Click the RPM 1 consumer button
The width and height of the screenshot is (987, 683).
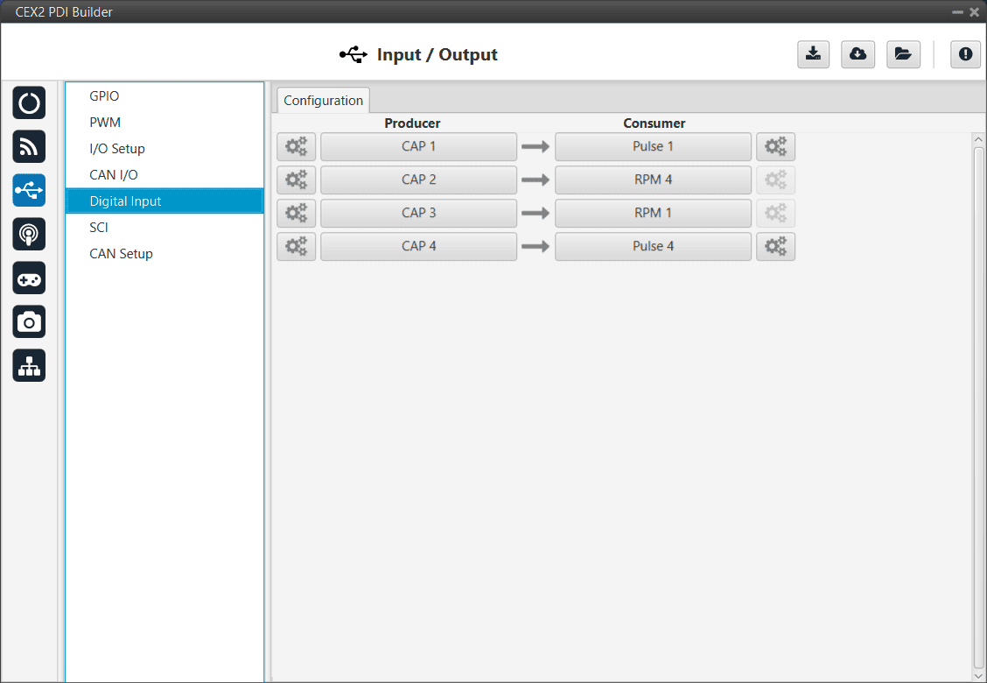pyautogui.click(x=653, y=213)
